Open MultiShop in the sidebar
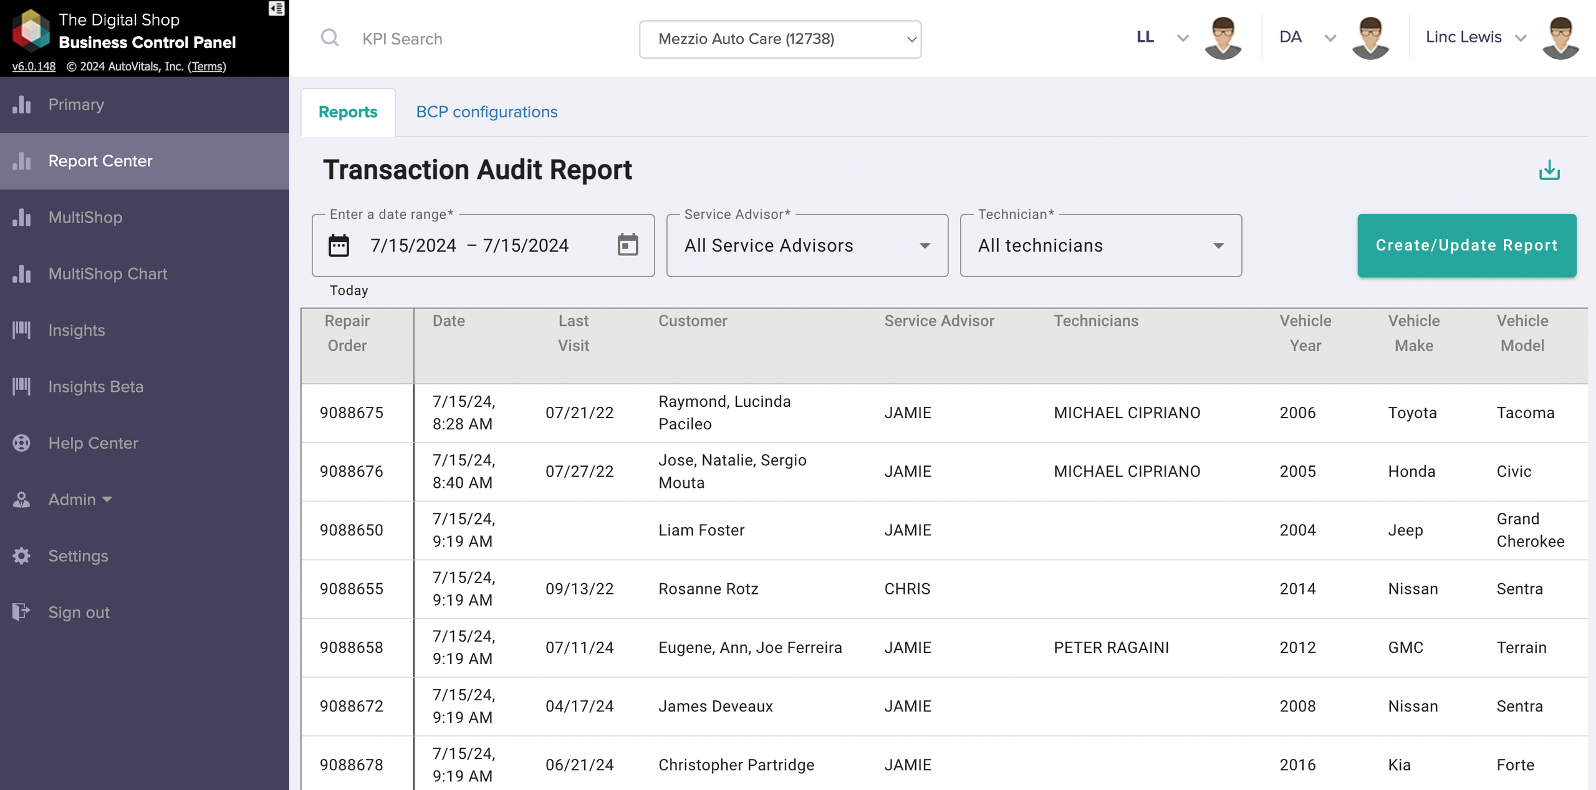 pyautogui.click(x=145, y=217)
